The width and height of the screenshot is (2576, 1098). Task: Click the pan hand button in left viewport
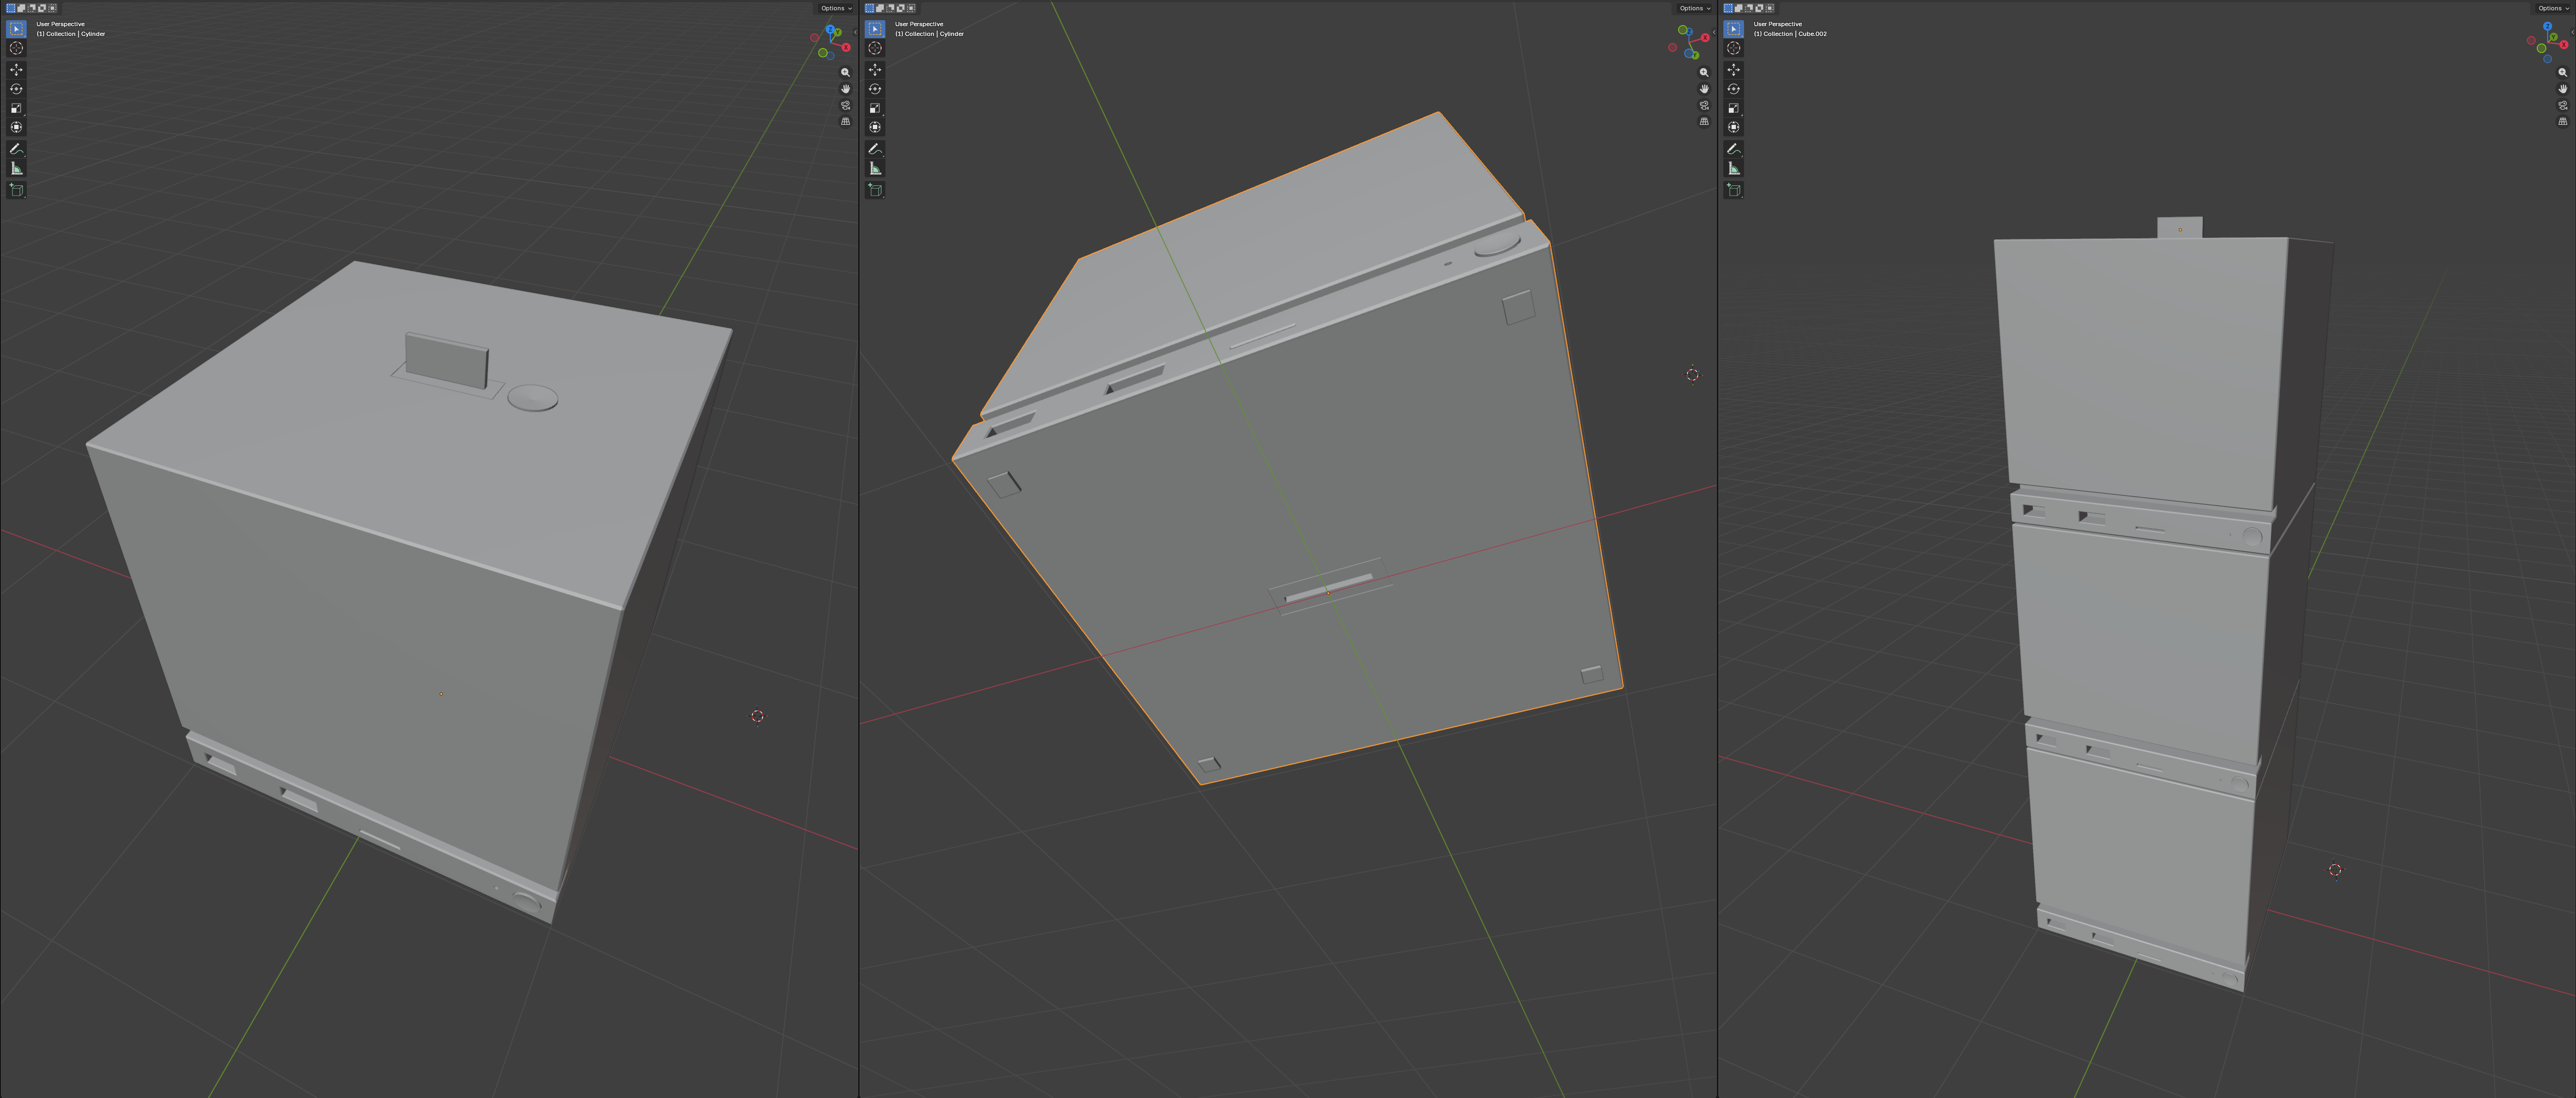845,89
